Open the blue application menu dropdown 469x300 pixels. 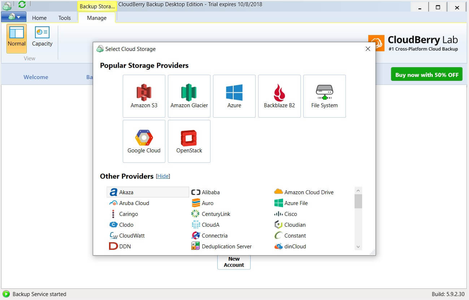[14, 17]
